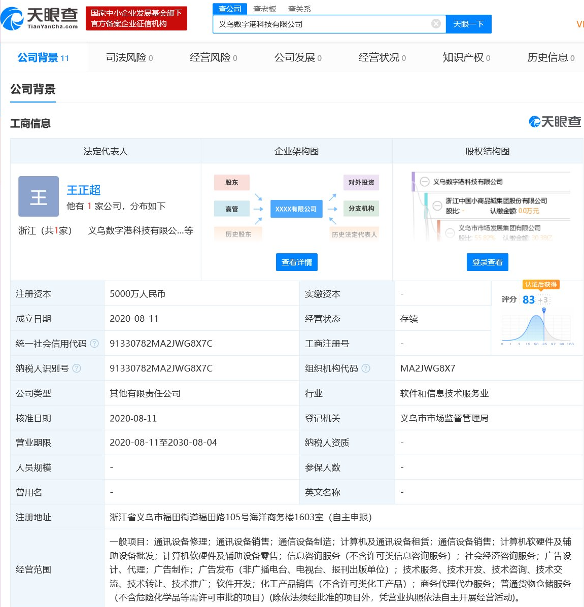Image resolution: width=584 pixels, height=607 pixels.
Task: Open the 公司发展 tab
Action: coord(298,58)
